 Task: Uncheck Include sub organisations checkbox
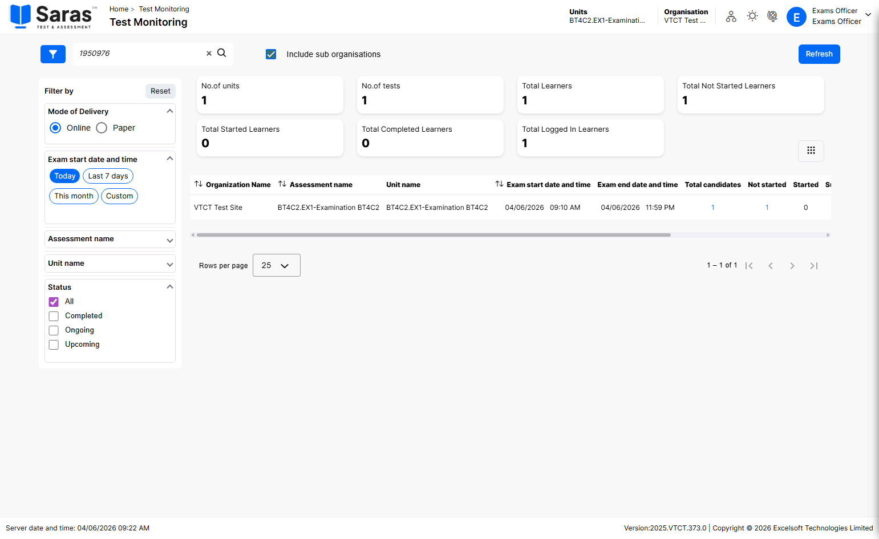271,54
